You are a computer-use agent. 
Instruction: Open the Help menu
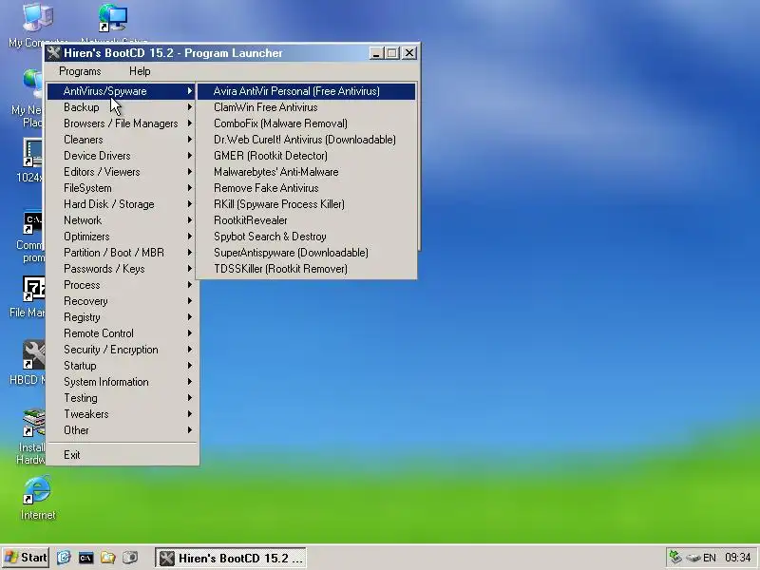pyautogui.click(x=140, y=71)
